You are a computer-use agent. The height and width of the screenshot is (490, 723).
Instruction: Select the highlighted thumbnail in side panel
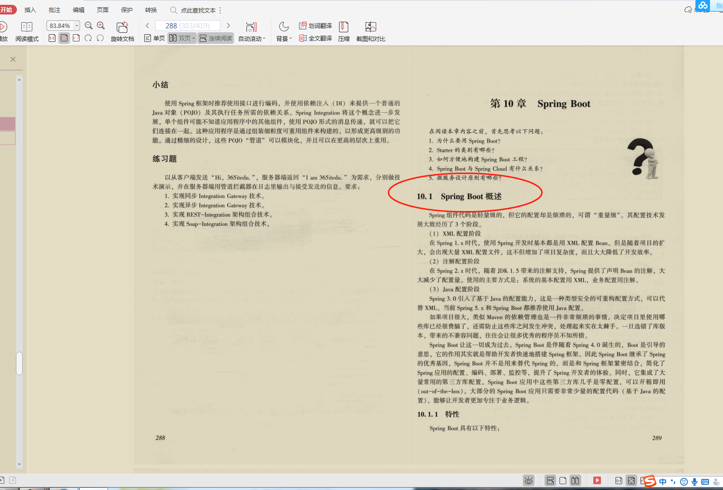tap(8, 124)
